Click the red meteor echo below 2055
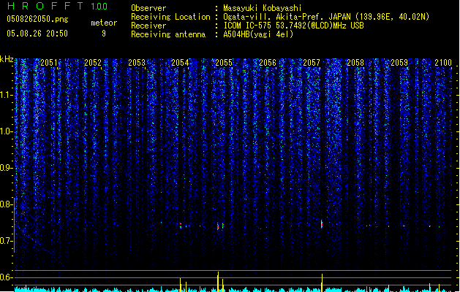Viewport: 460px width, 292px height. click(218, 226)
